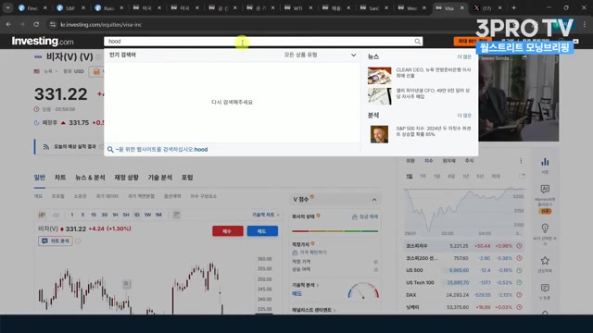This screenshot has height=333, width=593.
Task: Switch to the 포럼 tab
Action: 187,178
